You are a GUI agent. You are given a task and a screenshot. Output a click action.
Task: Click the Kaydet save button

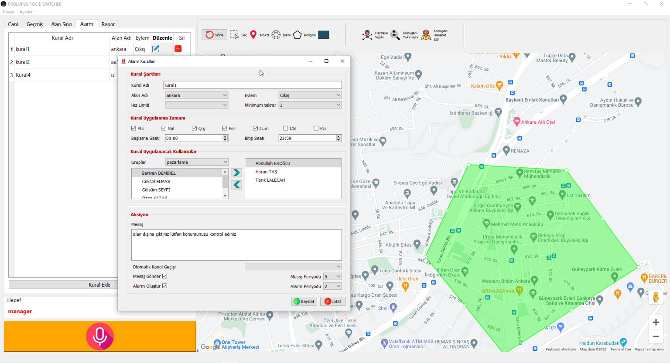pos(304,301)
